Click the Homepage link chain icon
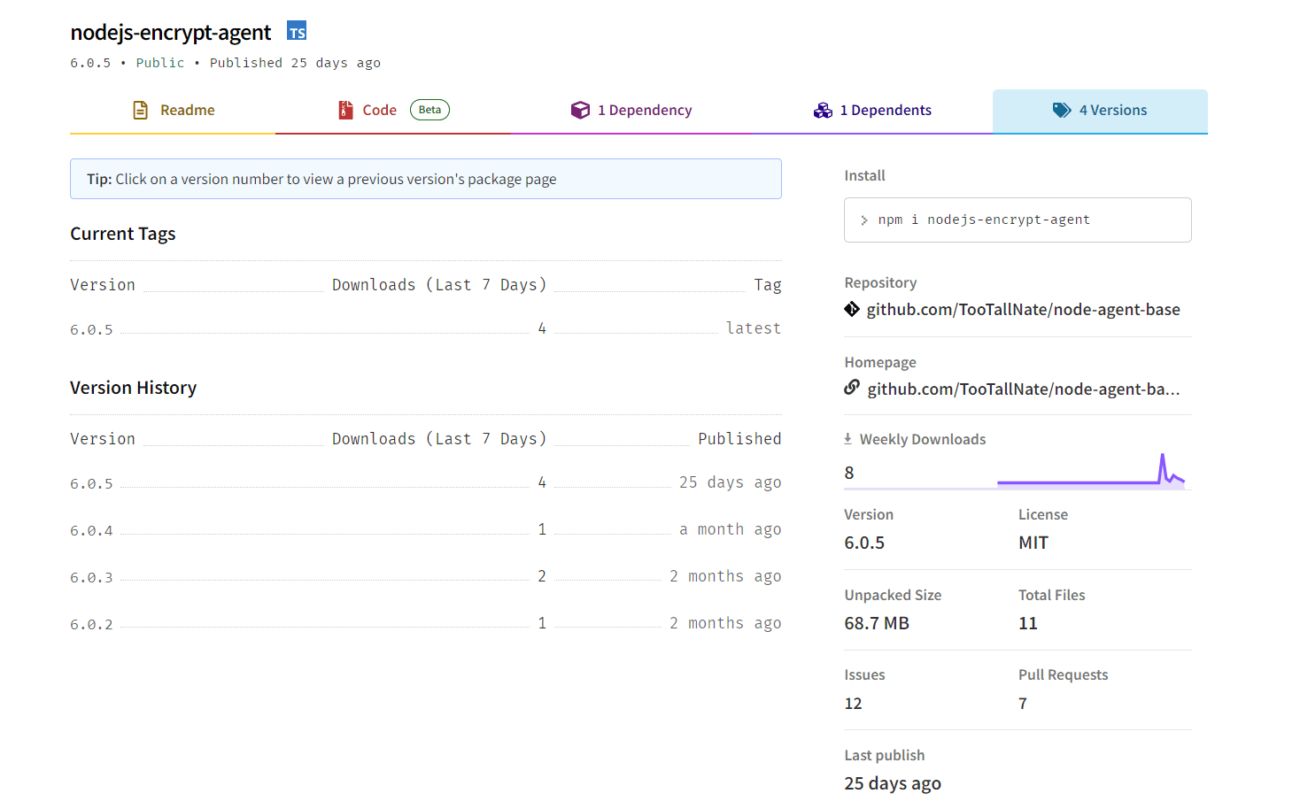Screen dimensions: 1300x809 [851, 387]
